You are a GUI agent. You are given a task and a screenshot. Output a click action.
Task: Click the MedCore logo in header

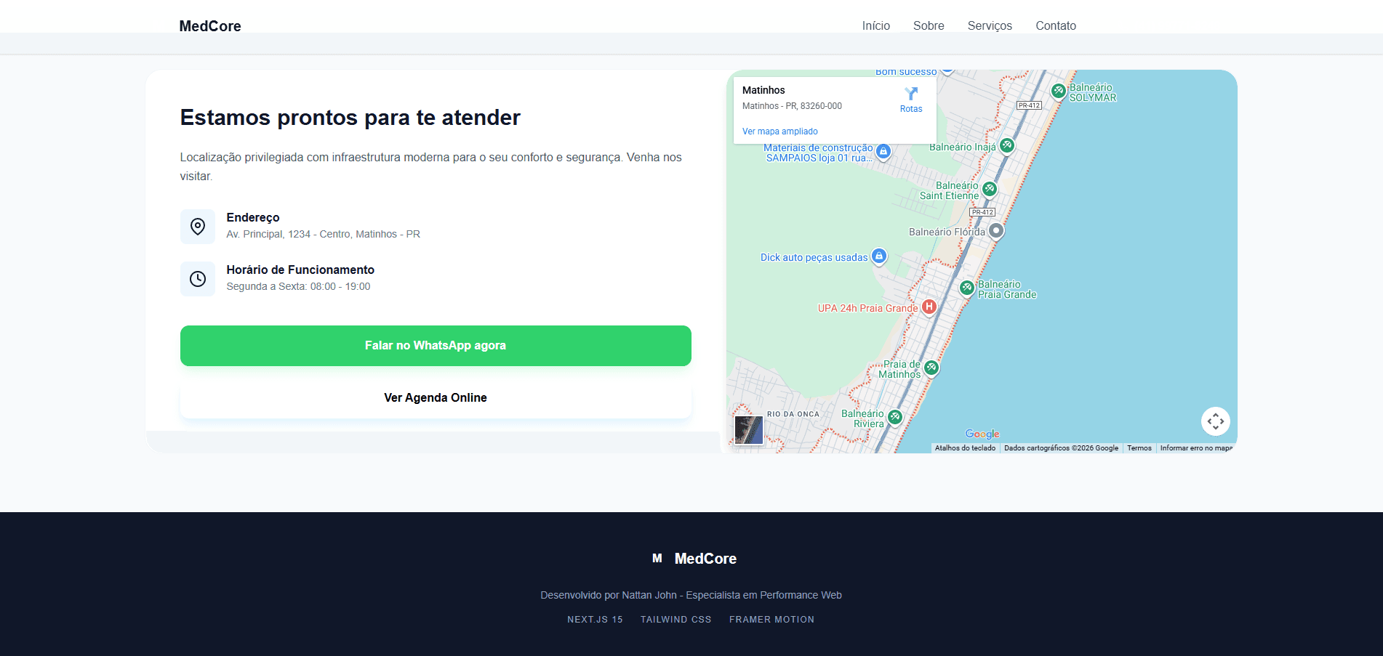tap(210, 26)
